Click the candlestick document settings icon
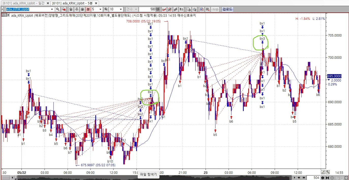The height and width of the screenshot is (180, 349). 202,9
